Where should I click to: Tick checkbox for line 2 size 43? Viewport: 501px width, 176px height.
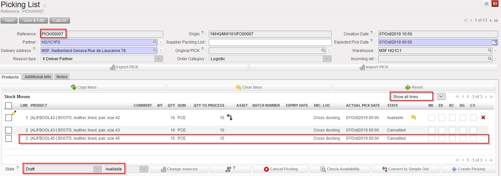point(9,130)
